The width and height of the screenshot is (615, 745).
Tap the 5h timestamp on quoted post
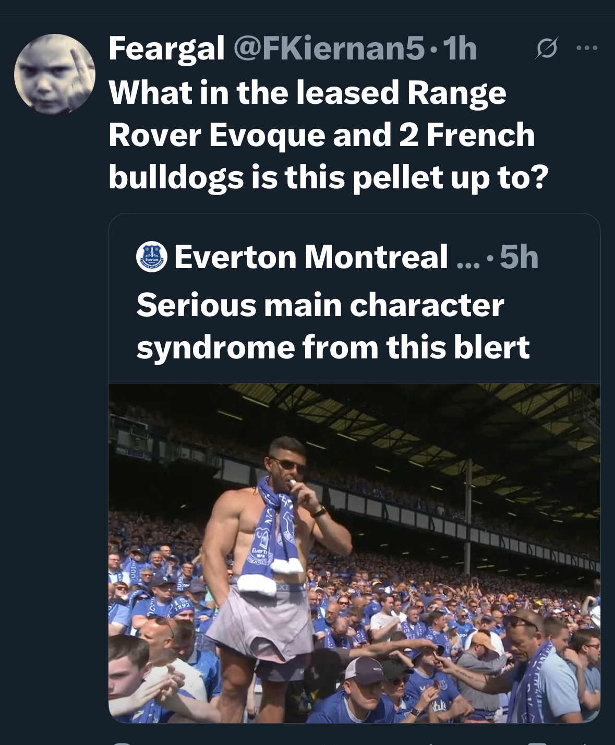coord(518,257)
